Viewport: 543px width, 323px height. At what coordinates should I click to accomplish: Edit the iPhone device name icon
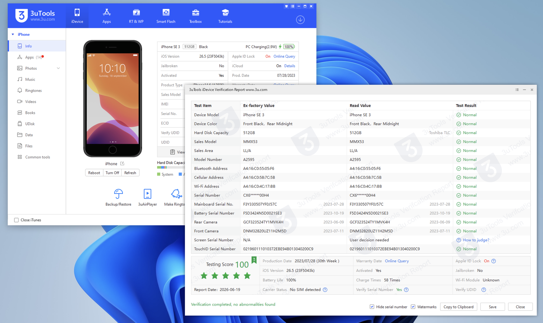click(x=122, y=164)
